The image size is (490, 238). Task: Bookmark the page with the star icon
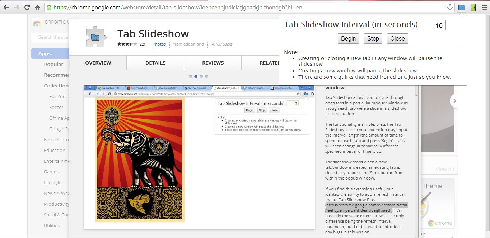pos(451,7)
